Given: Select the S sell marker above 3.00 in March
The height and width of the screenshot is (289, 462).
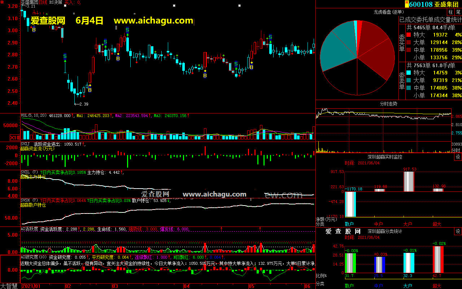Looking at the screenshot, I should pos(127,30).
